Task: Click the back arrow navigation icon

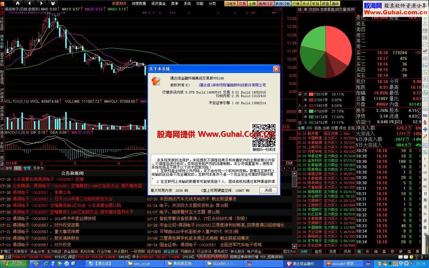Action: pyautogui.click(x=29, y=3)
